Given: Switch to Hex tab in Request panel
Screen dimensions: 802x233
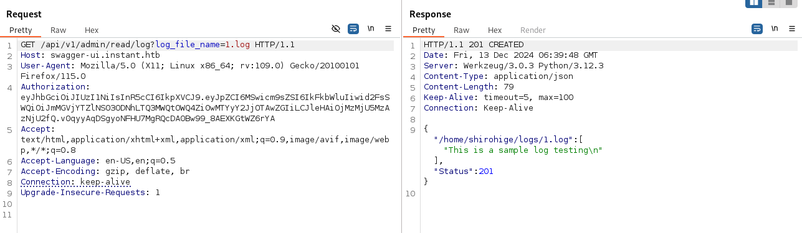Looking at the screenshot, I should pyautogui.click(x=92, y=30).
